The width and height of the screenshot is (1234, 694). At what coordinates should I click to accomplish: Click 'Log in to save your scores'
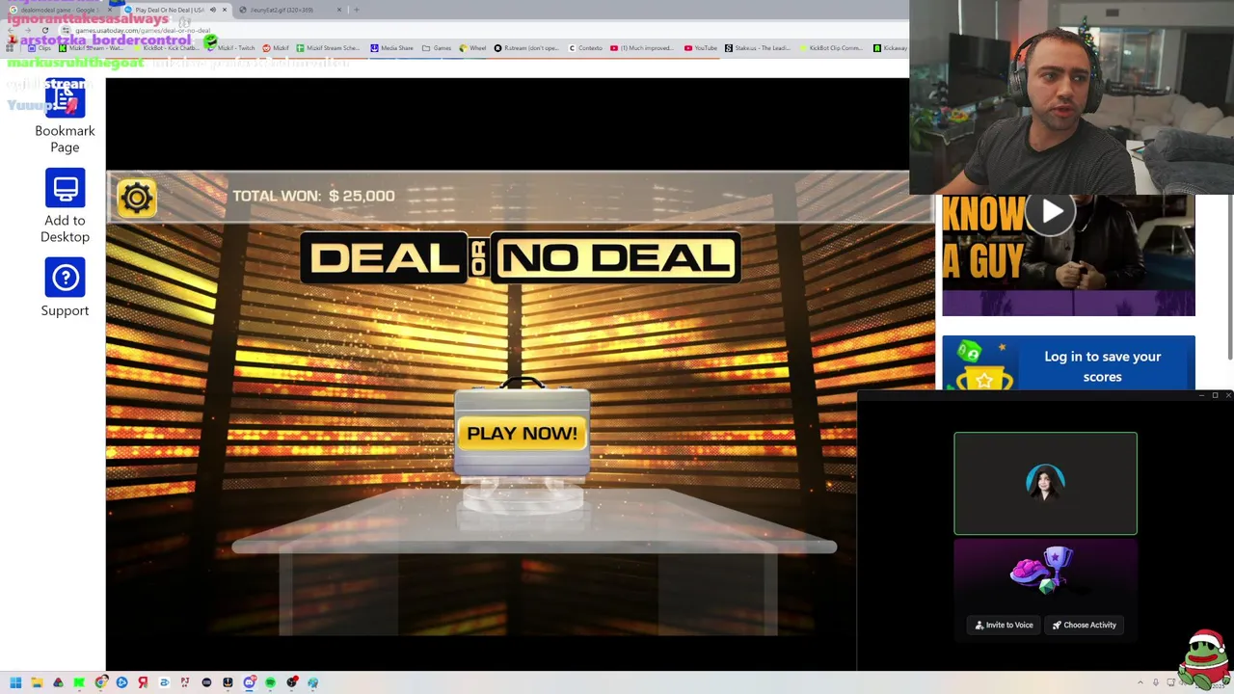point(1102,366)
